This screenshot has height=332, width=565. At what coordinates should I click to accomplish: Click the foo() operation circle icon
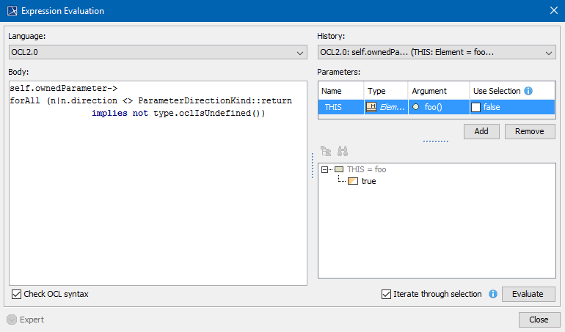[x=416, y=107]
